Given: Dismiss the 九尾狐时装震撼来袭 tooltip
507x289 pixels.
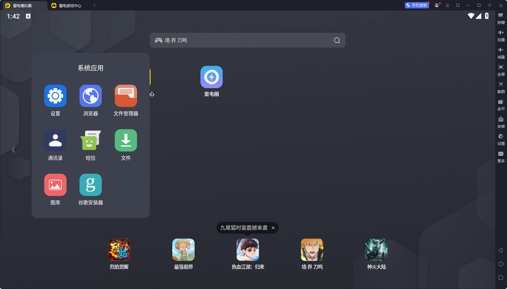Looking at the screenshot, I should pos(273,228).
